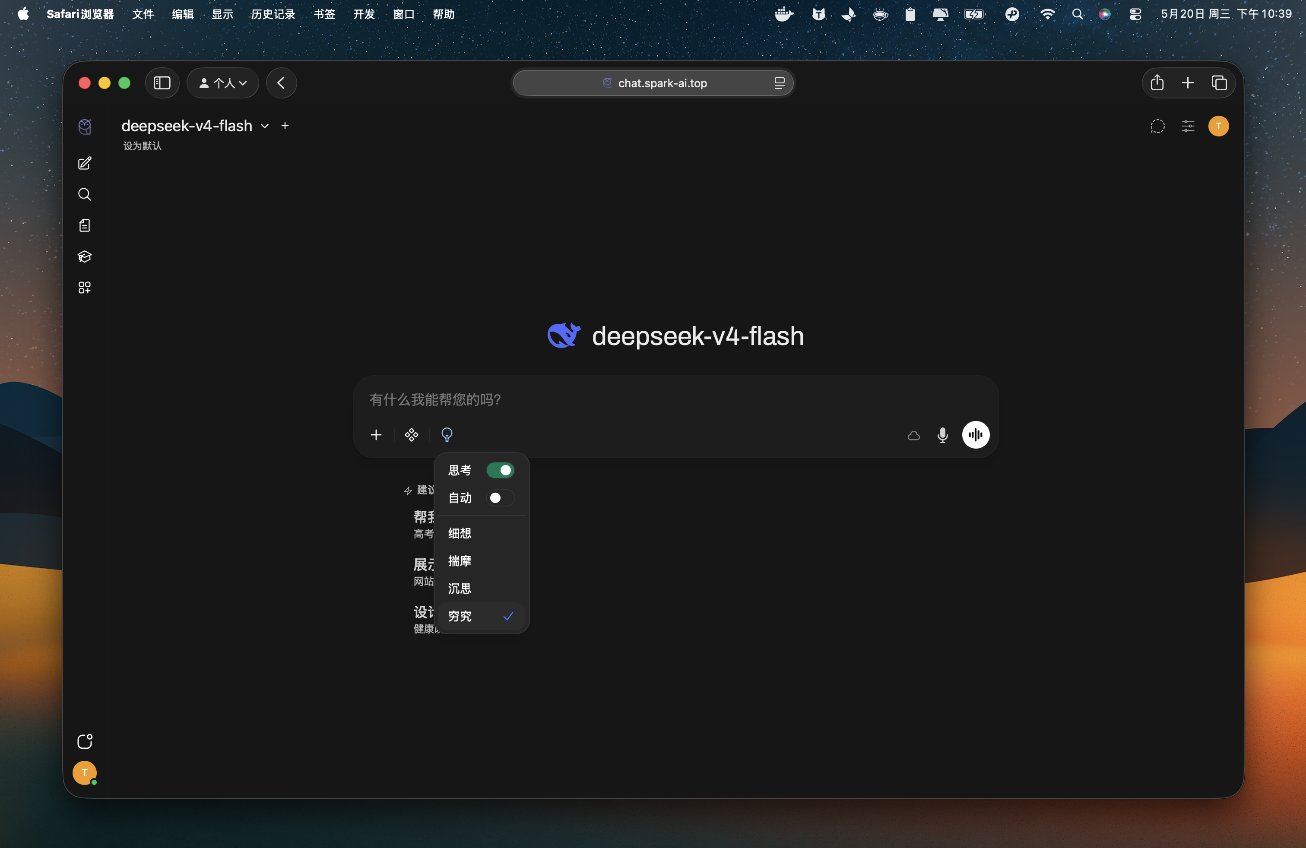This screenshot has width=1306, height=848.
Task: Click 设为默认 link under model name
Action: tap(142, 146)
